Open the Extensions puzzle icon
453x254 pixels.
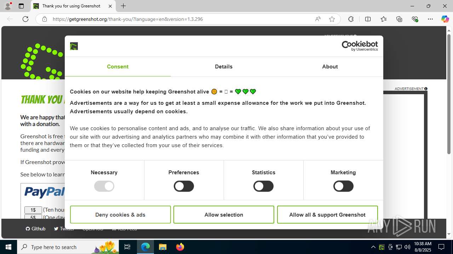pyautogui.click(x=351, y=19)
